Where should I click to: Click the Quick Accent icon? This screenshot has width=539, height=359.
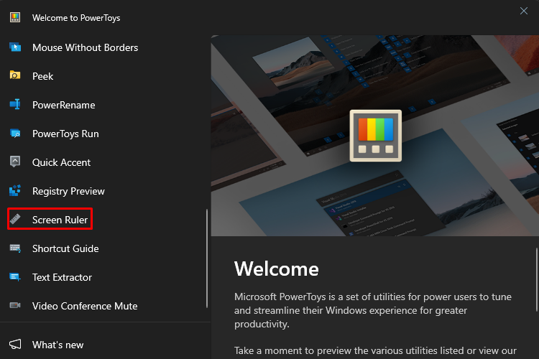[15, 162]
